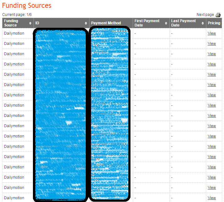The image size is (224, 202).
Task: Open View pricing in the last row
Action: click(212, 198)
